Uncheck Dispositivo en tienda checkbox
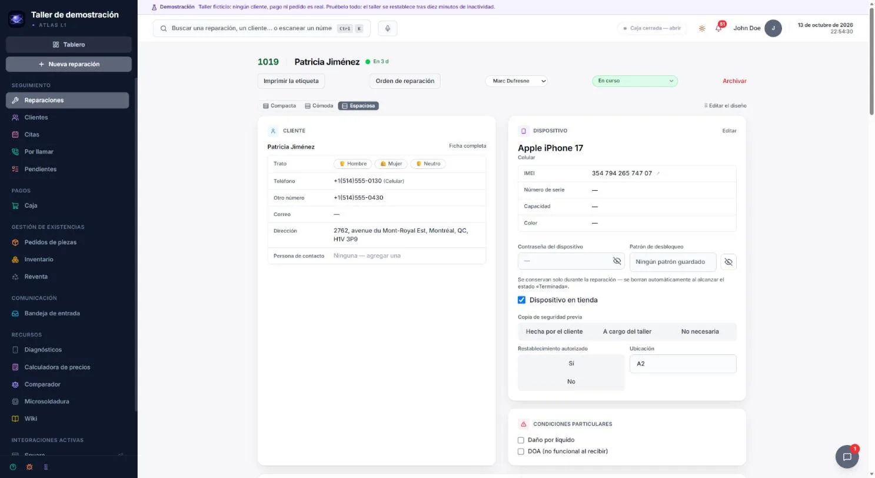 pyautogui.click(x=521, y=300)
